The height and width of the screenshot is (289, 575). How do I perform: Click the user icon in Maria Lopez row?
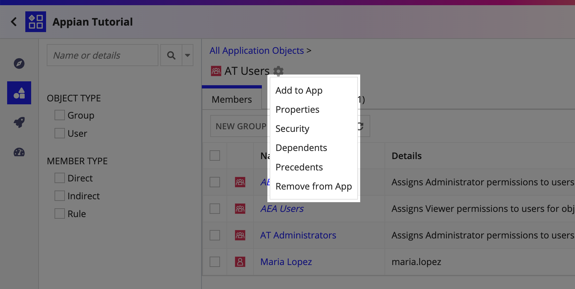tap(240, 262)
